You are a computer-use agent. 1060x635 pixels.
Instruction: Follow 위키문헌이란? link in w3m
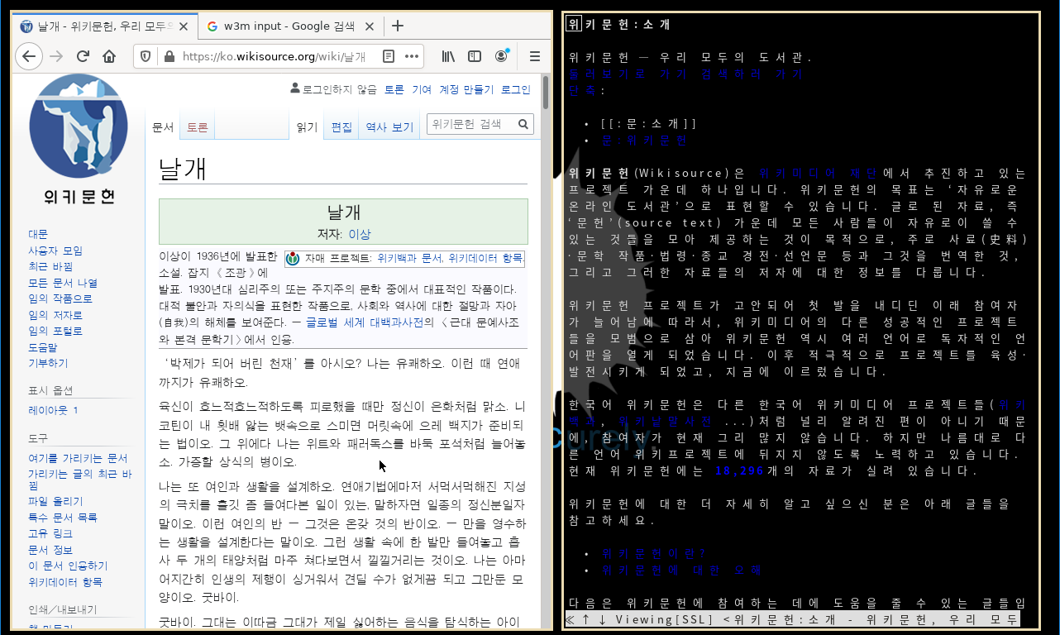(x=652, y=554)
